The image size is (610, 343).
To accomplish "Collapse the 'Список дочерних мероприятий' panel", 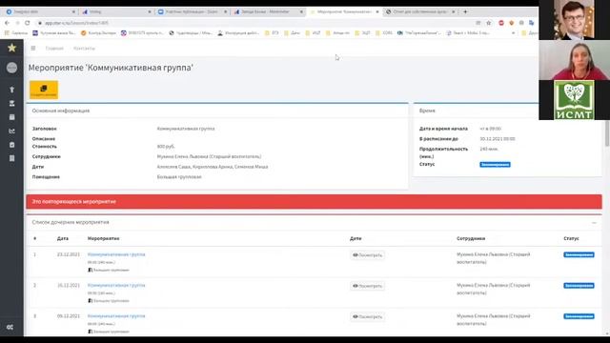I will tap(594, 223).
